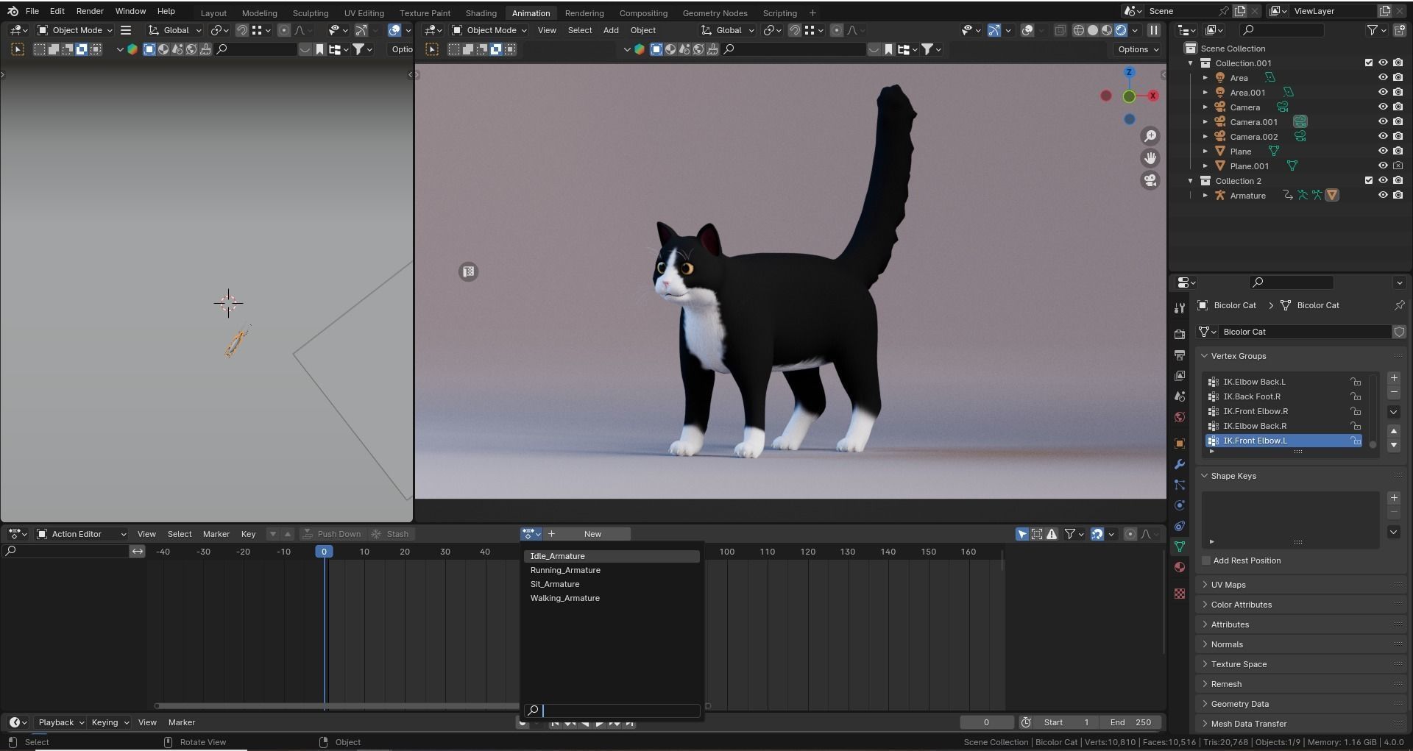Toggle visibility eye for Camera.001
The width and height of the screenshot is (1413, 751).
1383,121
